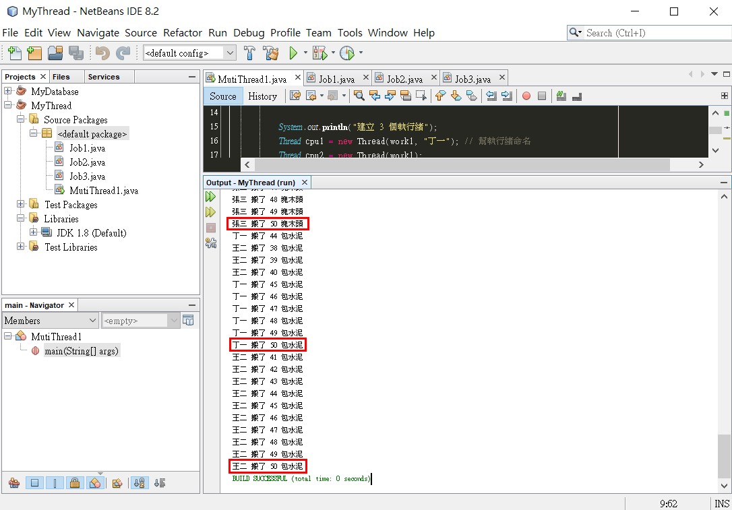Expand the Test Packages node
The height and width of the screenshot is (510, 732).
(x=20, y=204)
